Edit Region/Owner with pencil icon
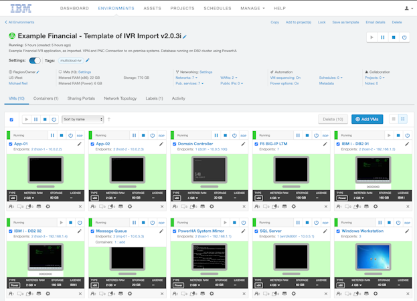Viewport: 417px width, 301px height. [37, 72]
